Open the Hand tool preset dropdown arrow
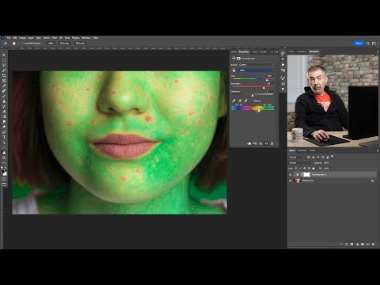 [x=18, y=44]
